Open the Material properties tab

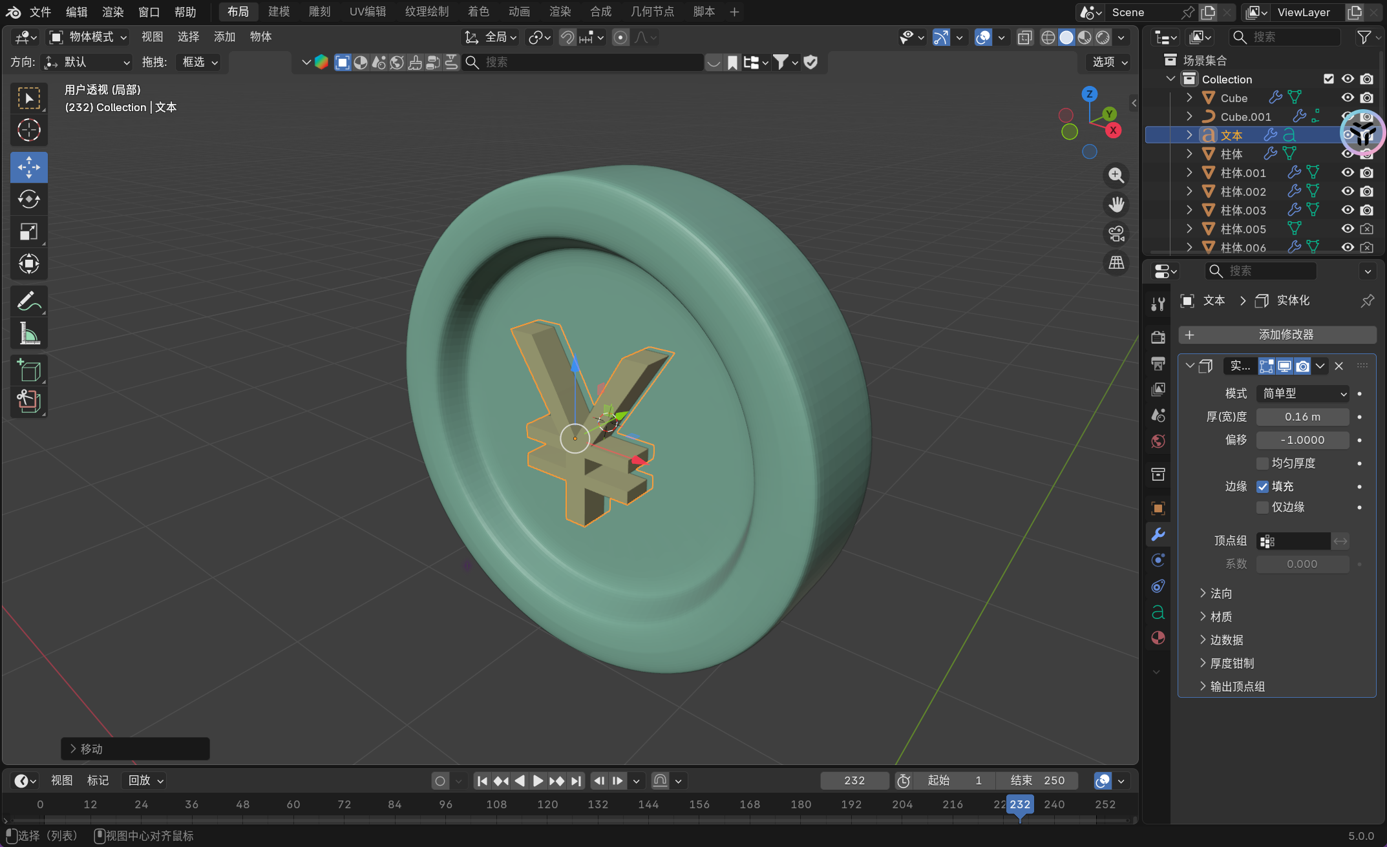pyautogui.click(x=1158, y=638)
